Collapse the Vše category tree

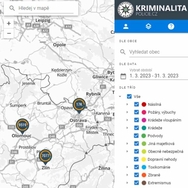121,97
